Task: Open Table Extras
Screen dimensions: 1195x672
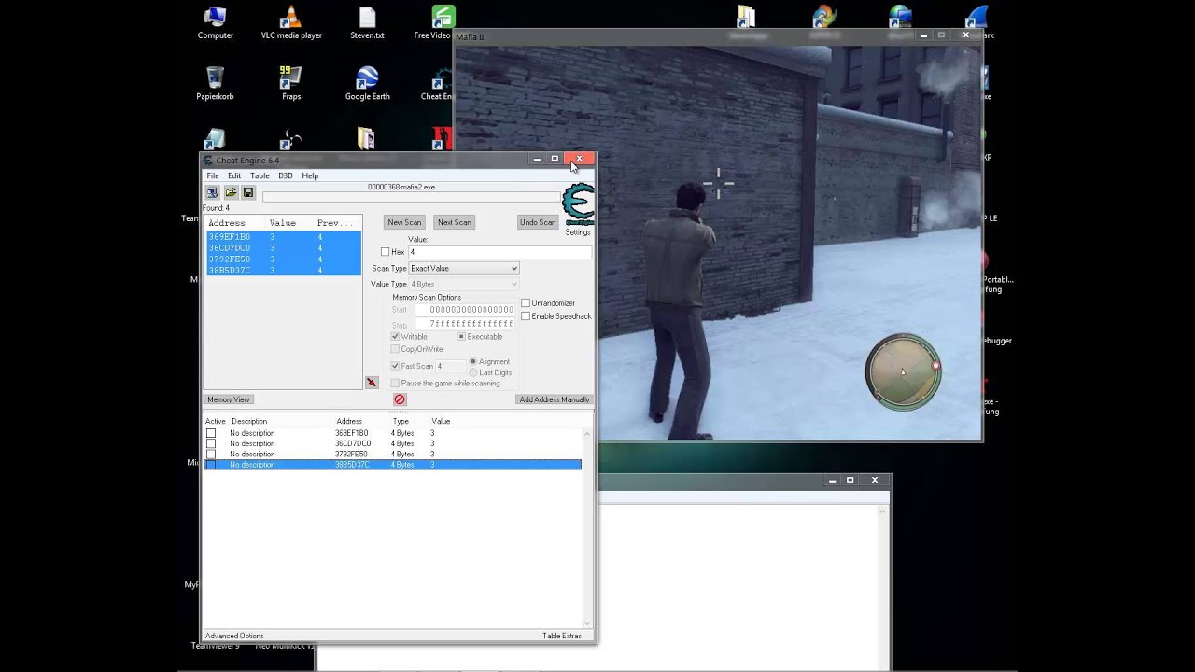Action: tap(562, 636)
